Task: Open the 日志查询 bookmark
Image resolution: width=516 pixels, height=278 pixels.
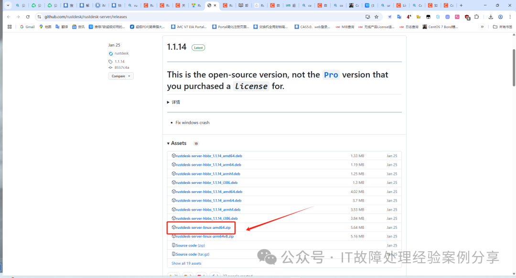Action: click(408, 27)
